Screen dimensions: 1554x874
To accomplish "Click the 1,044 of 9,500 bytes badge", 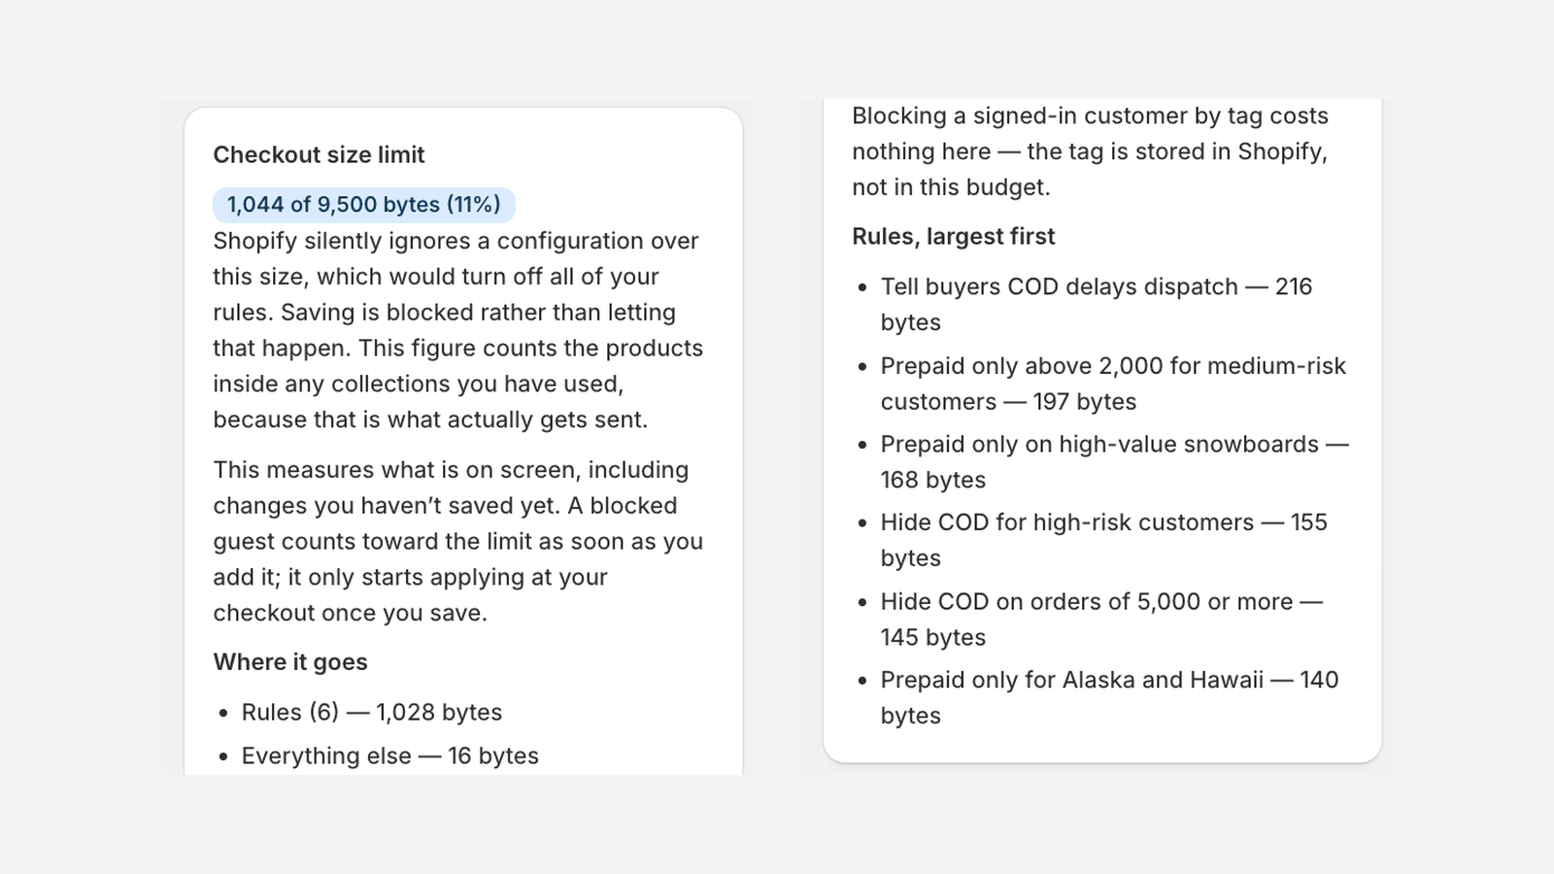I will tap(364, 205).
